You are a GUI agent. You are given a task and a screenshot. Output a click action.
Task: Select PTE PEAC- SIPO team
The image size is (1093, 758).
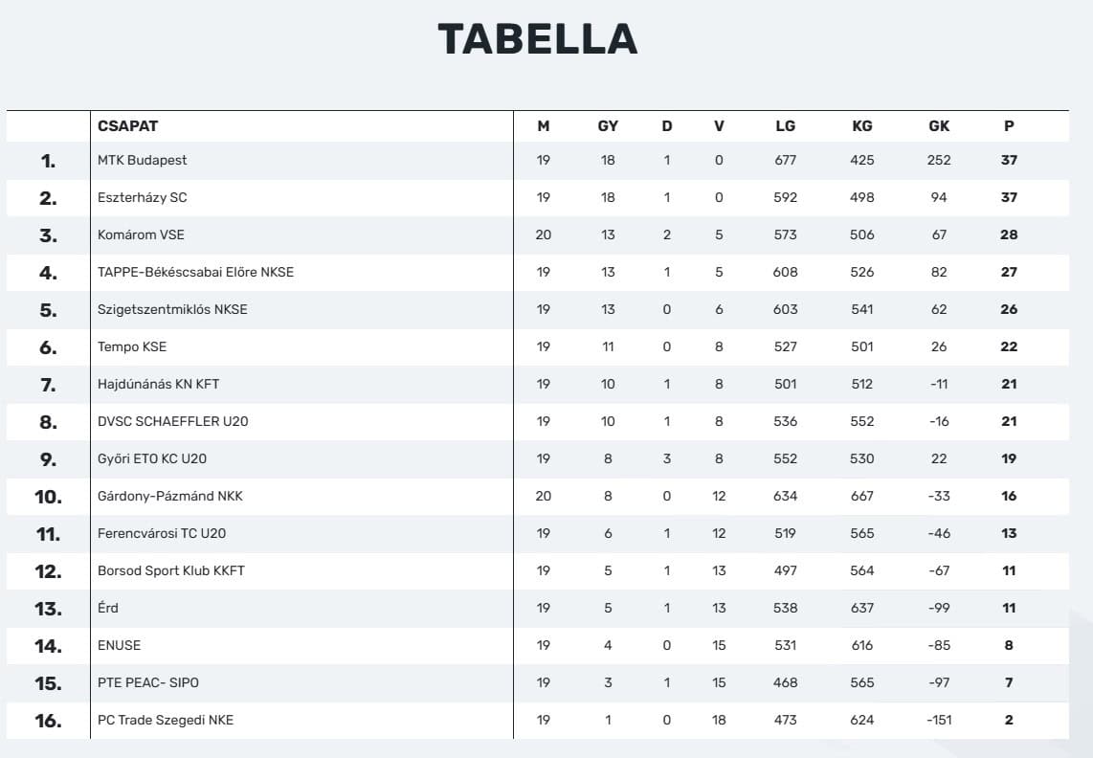pos(148,682)
